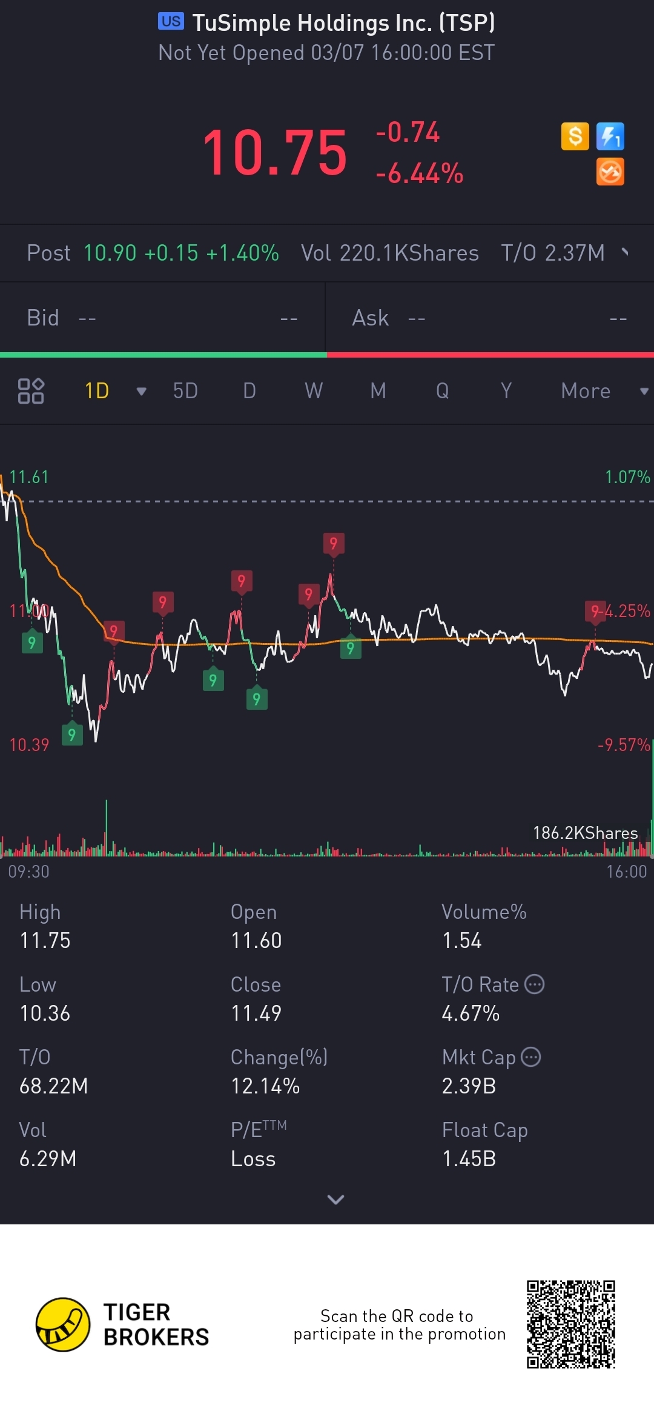Viewport: 654px width, 1425px height.
Task: Select the Y yearly chart tab
Action: click(x=506, y=391)
